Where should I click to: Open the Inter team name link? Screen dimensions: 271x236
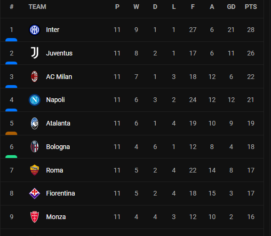point(53,30)
